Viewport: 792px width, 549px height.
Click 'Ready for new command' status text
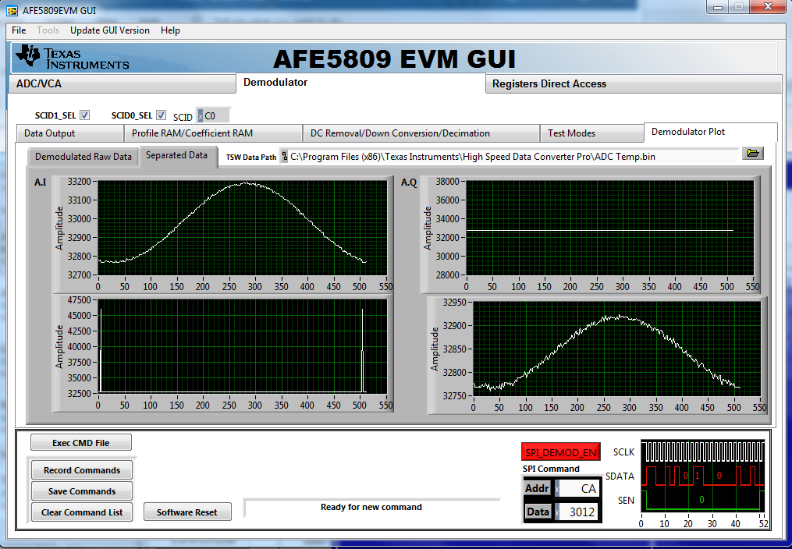click(371, 507)
